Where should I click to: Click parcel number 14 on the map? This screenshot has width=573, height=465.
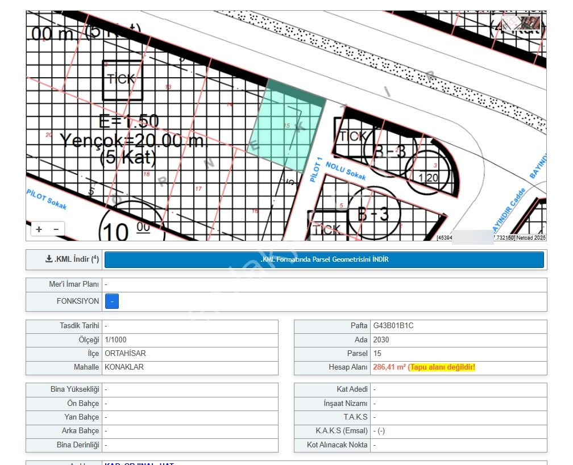point(229,104)
